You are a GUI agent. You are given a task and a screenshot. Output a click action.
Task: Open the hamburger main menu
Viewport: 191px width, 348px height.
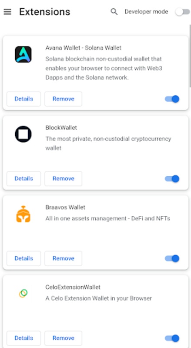(7, 12)
